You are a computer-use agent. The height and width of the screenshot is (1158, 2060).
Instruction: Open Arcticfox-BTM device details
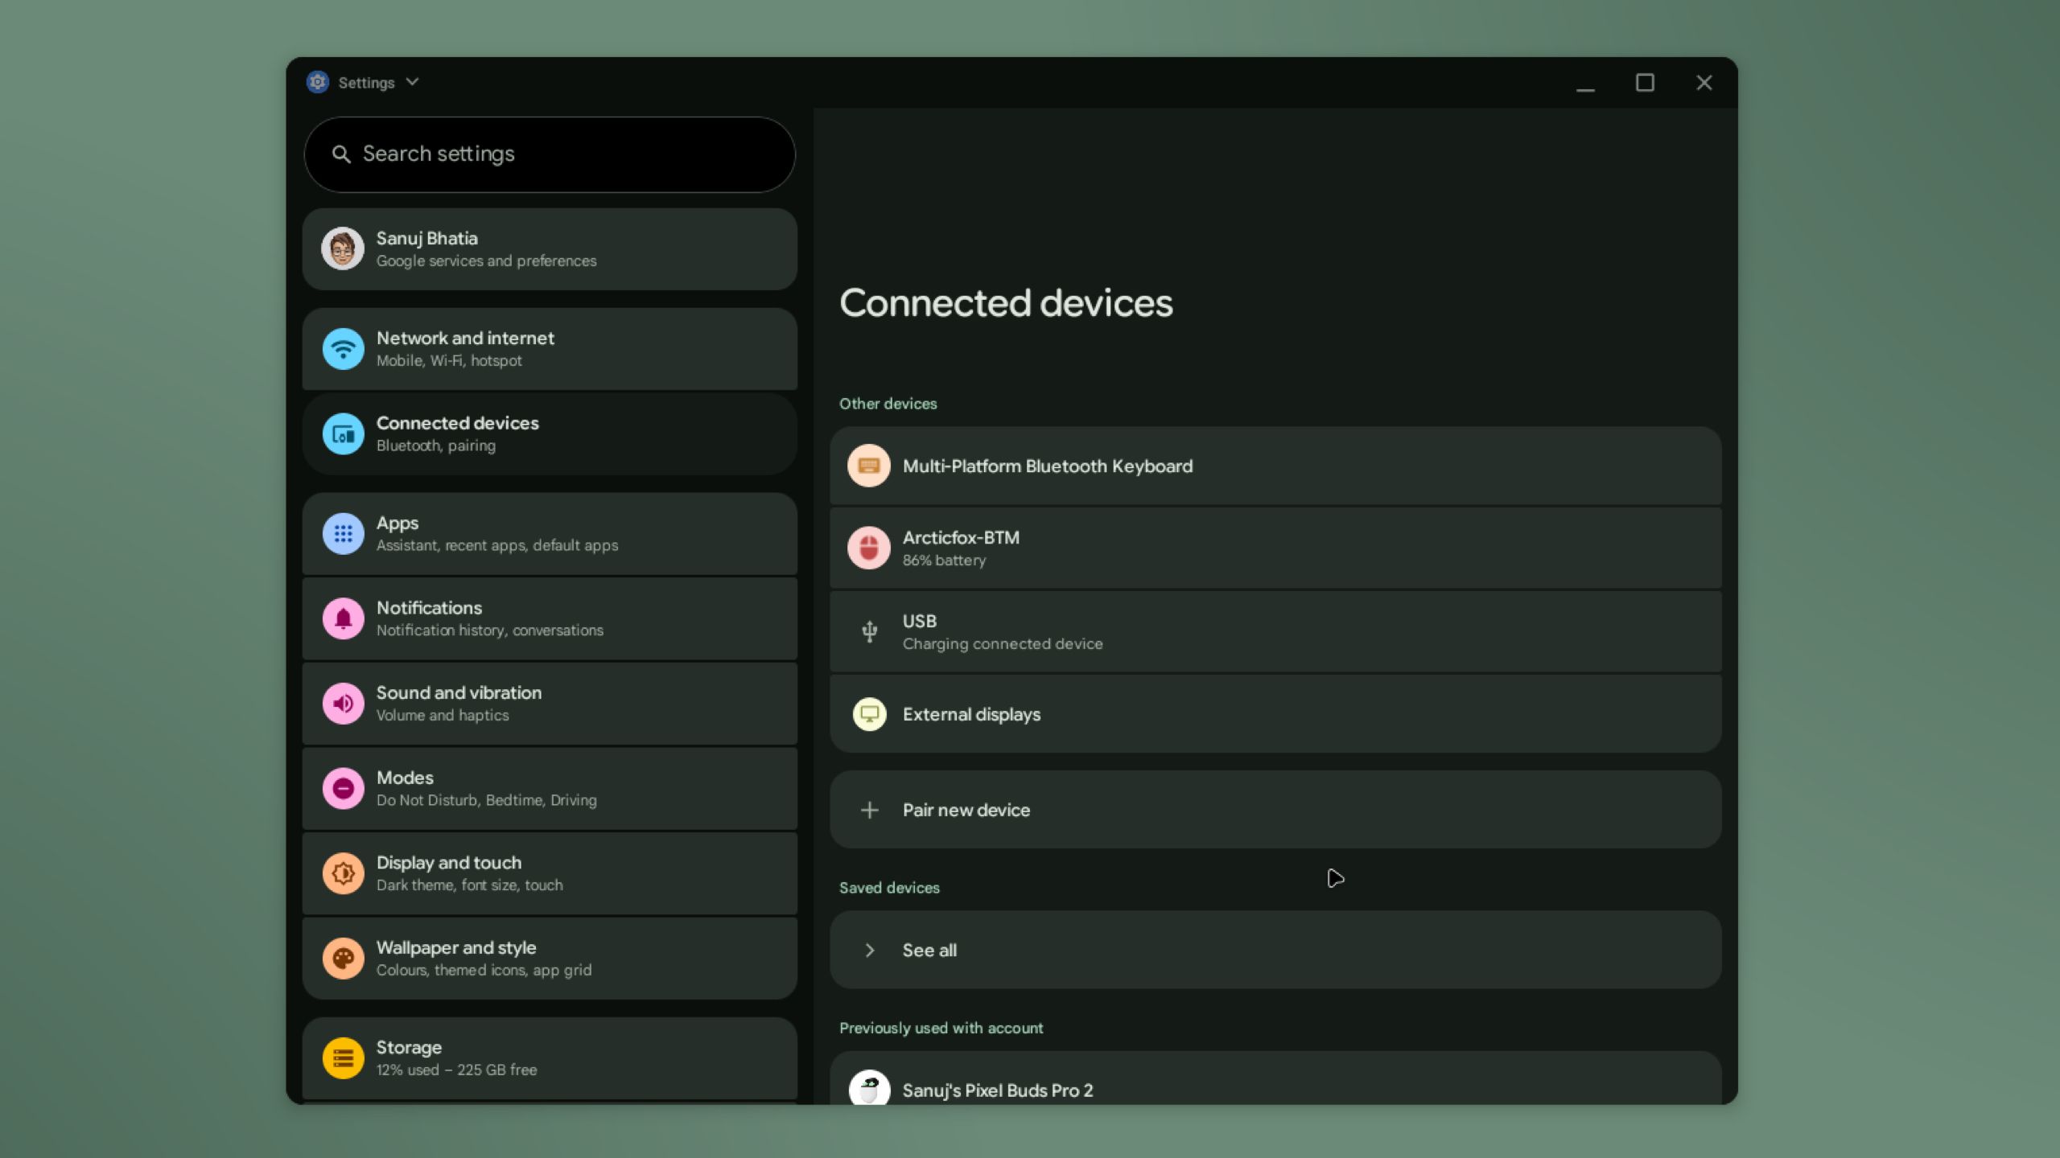[x=1275, y=548]
